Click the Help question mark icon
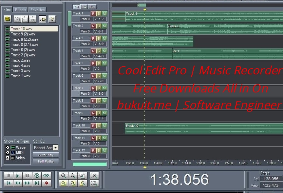This screenshot has width=283, height=193. (x=52, y=19)
